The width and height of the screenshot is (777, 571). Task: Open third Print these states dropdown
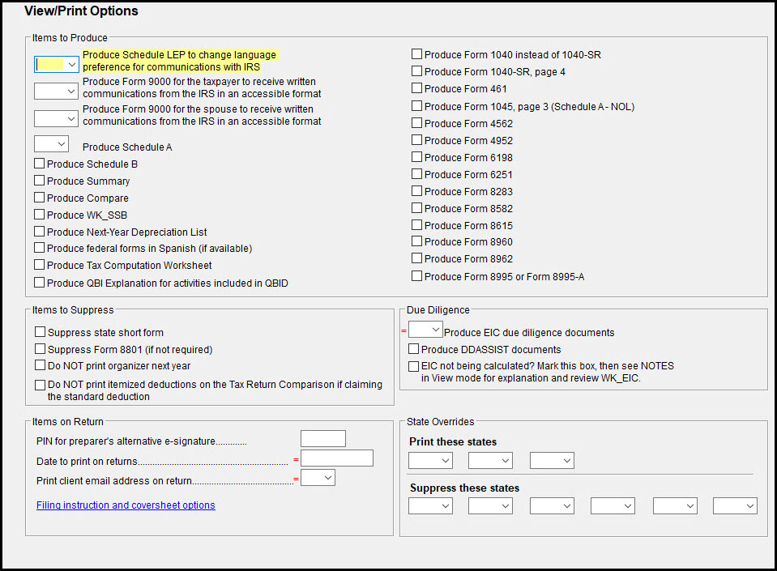[552, 461]
